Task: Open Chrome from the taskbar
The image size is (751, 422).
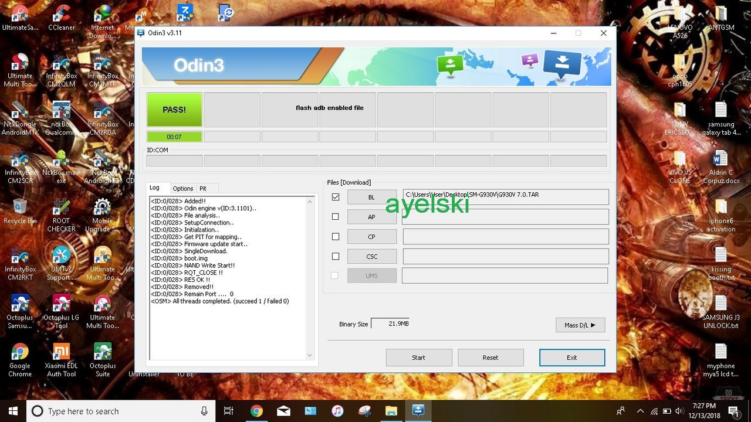Action: [256, 411]
